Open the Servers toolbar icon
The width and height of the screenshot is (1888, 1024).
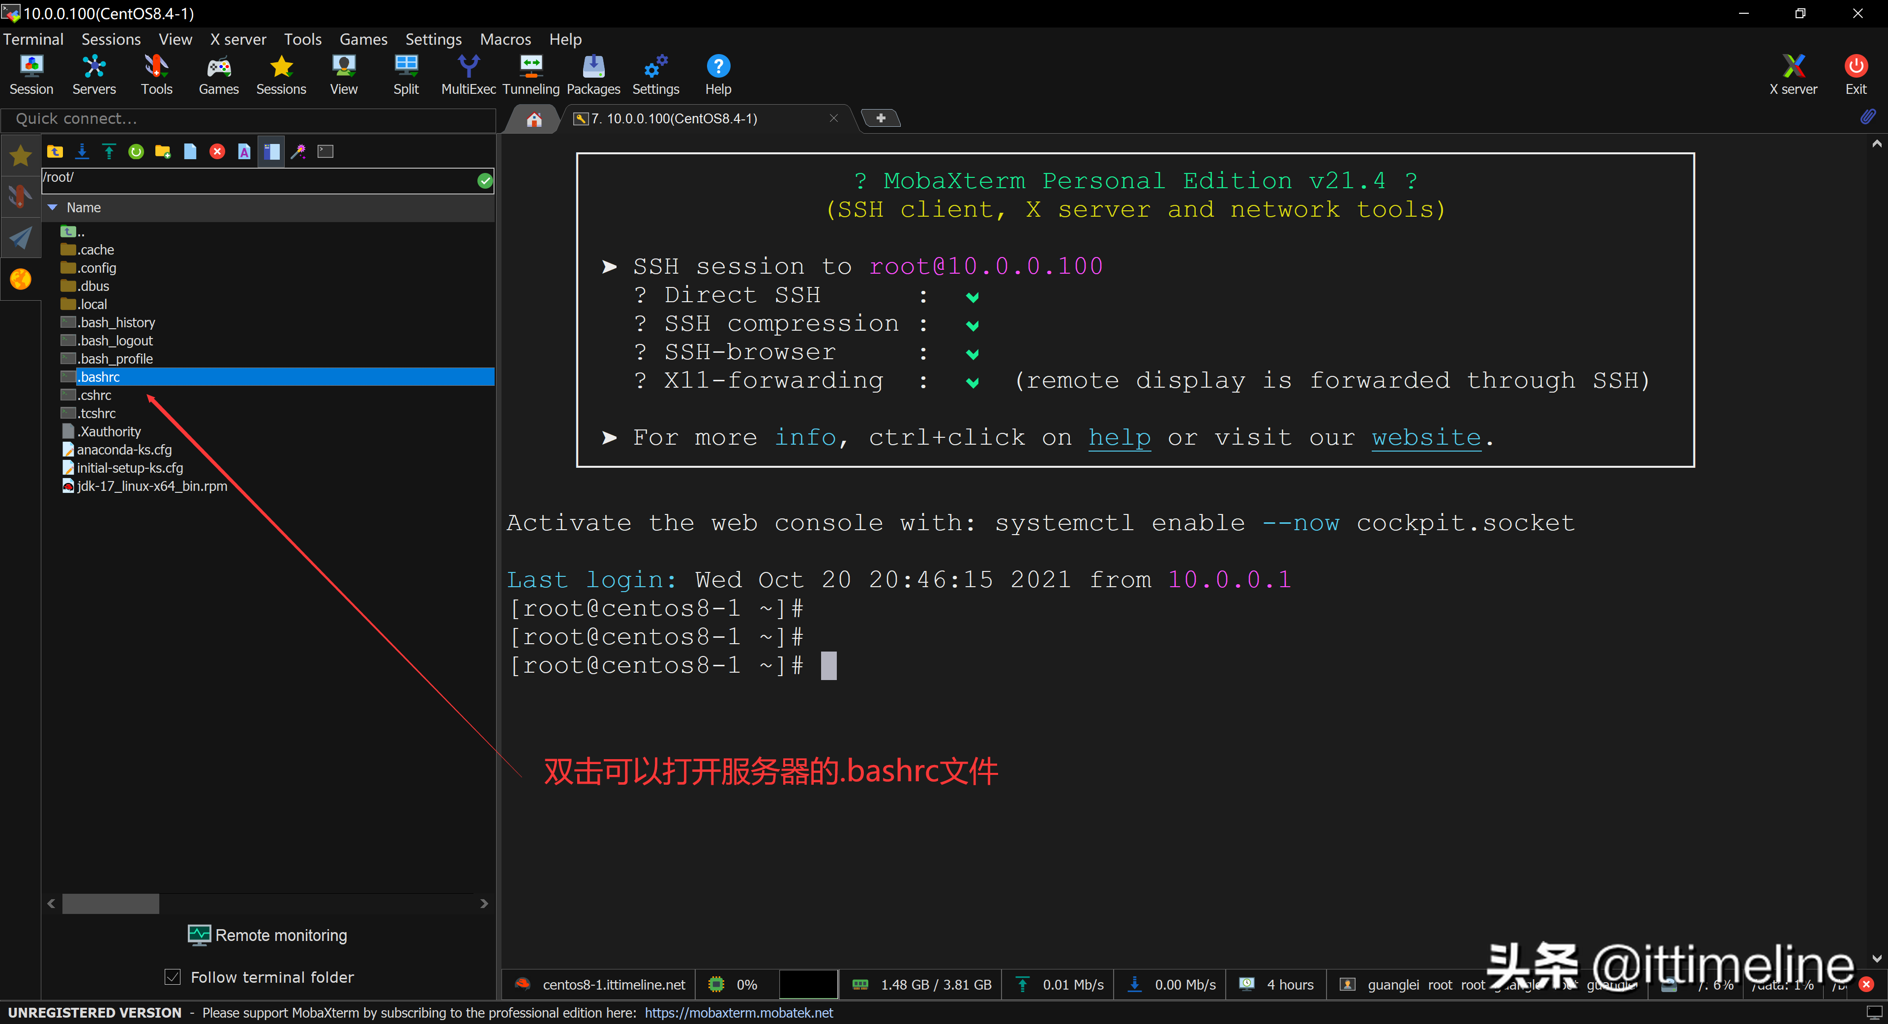click(x=94, y=75)
